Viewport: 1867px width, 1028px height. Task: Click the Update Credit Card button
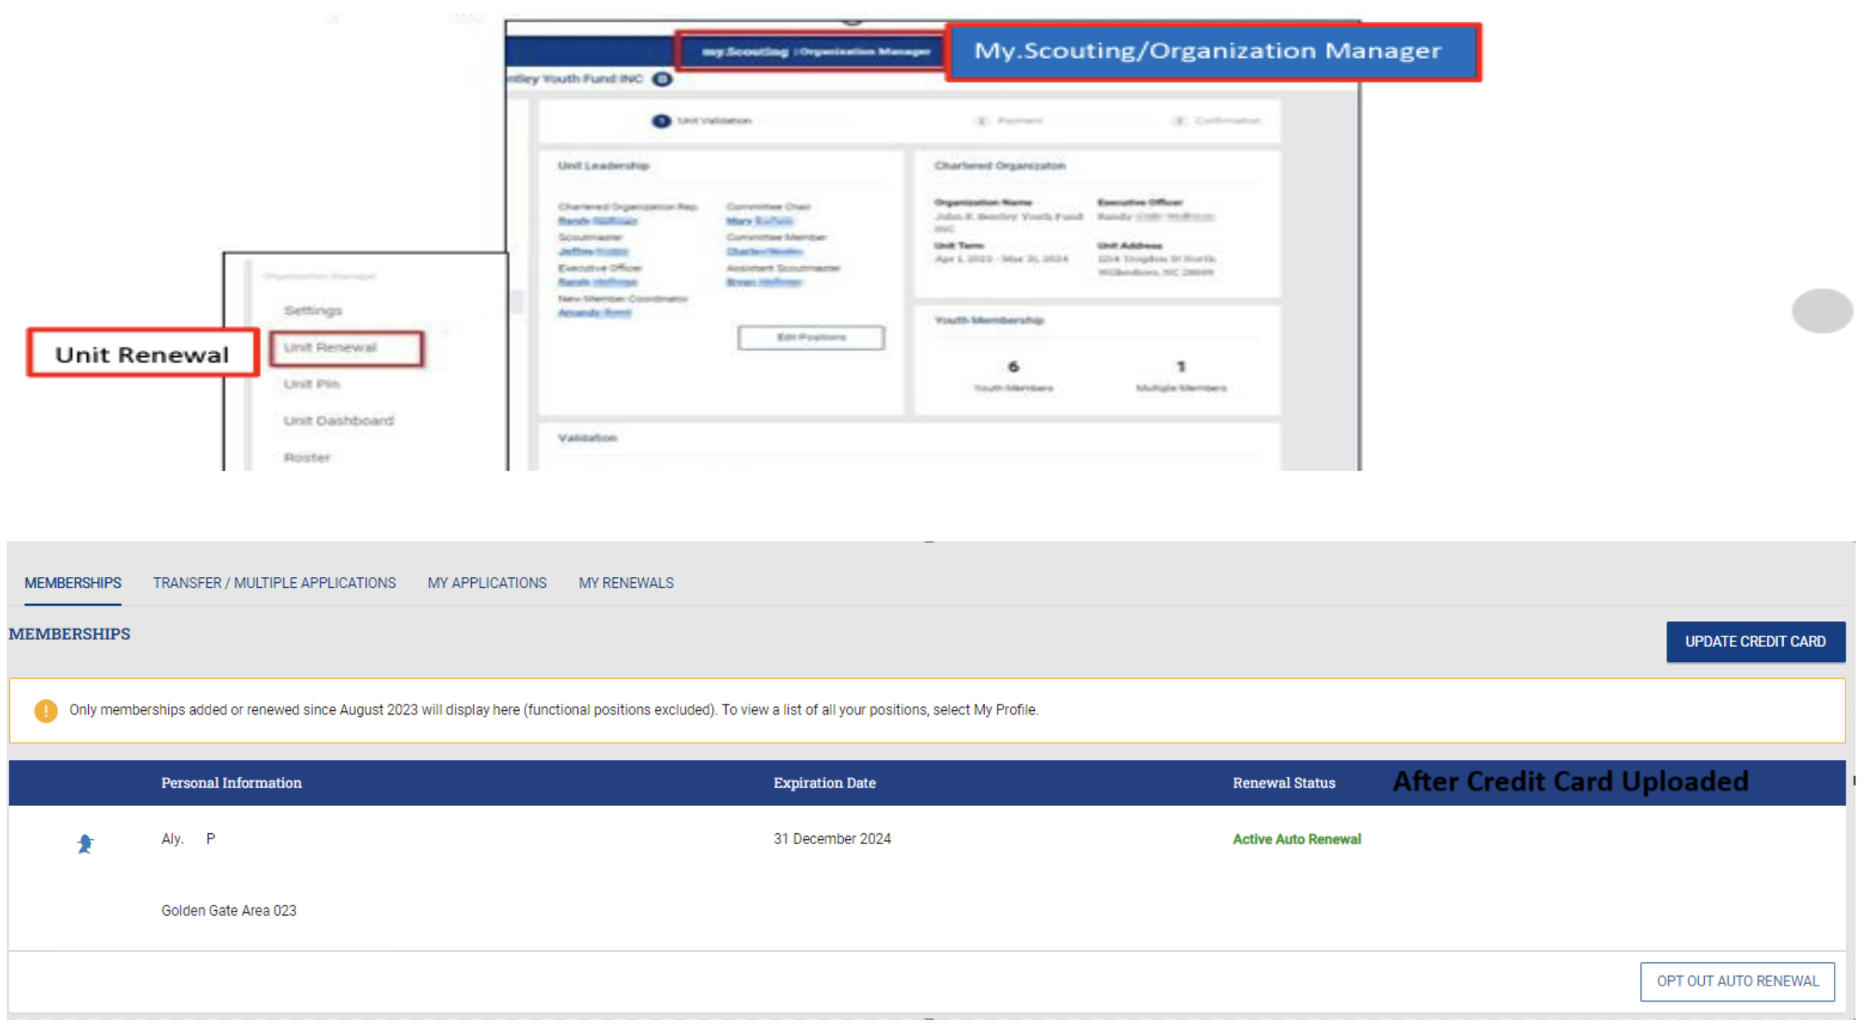click(1756, 641)
